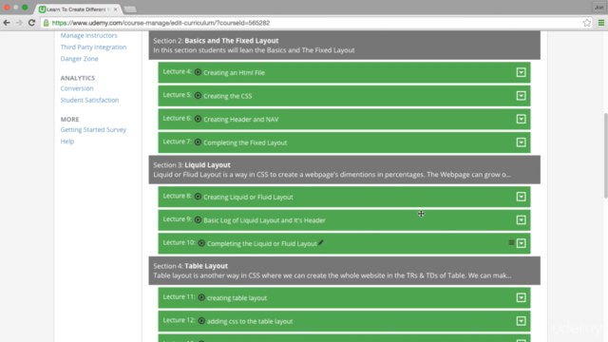The height and width of the screenshot is (342, 608).
Task: Click the Creating Liquid or Fluid Layout title
Action: 248,197
